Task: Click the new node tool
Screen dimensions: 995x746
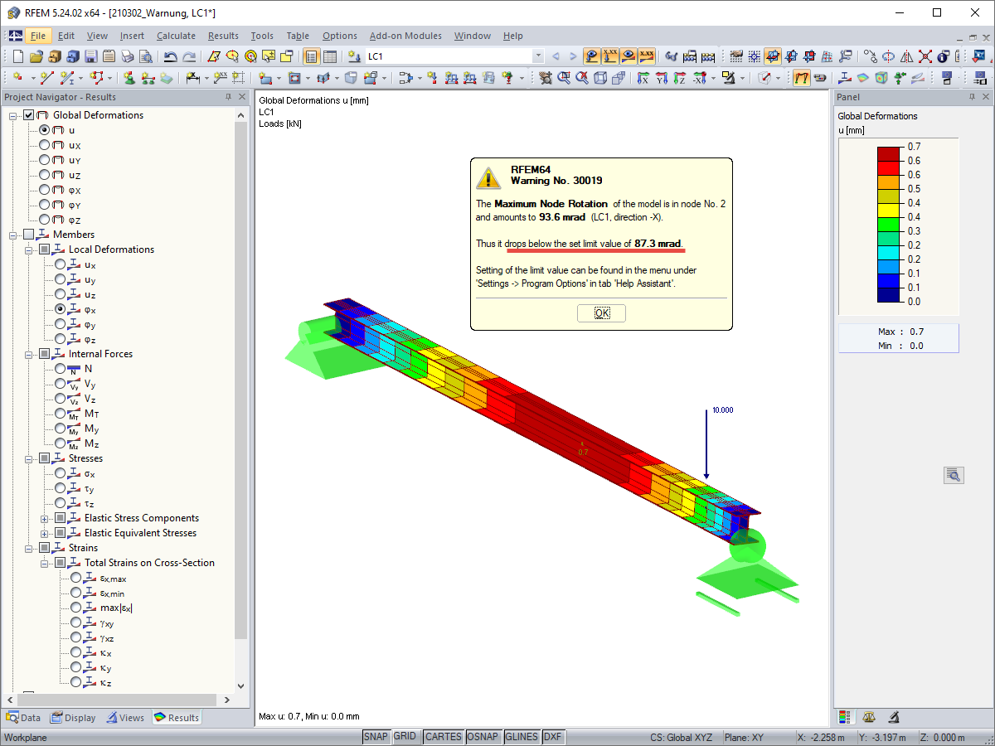Action: (x=17, y=77)
